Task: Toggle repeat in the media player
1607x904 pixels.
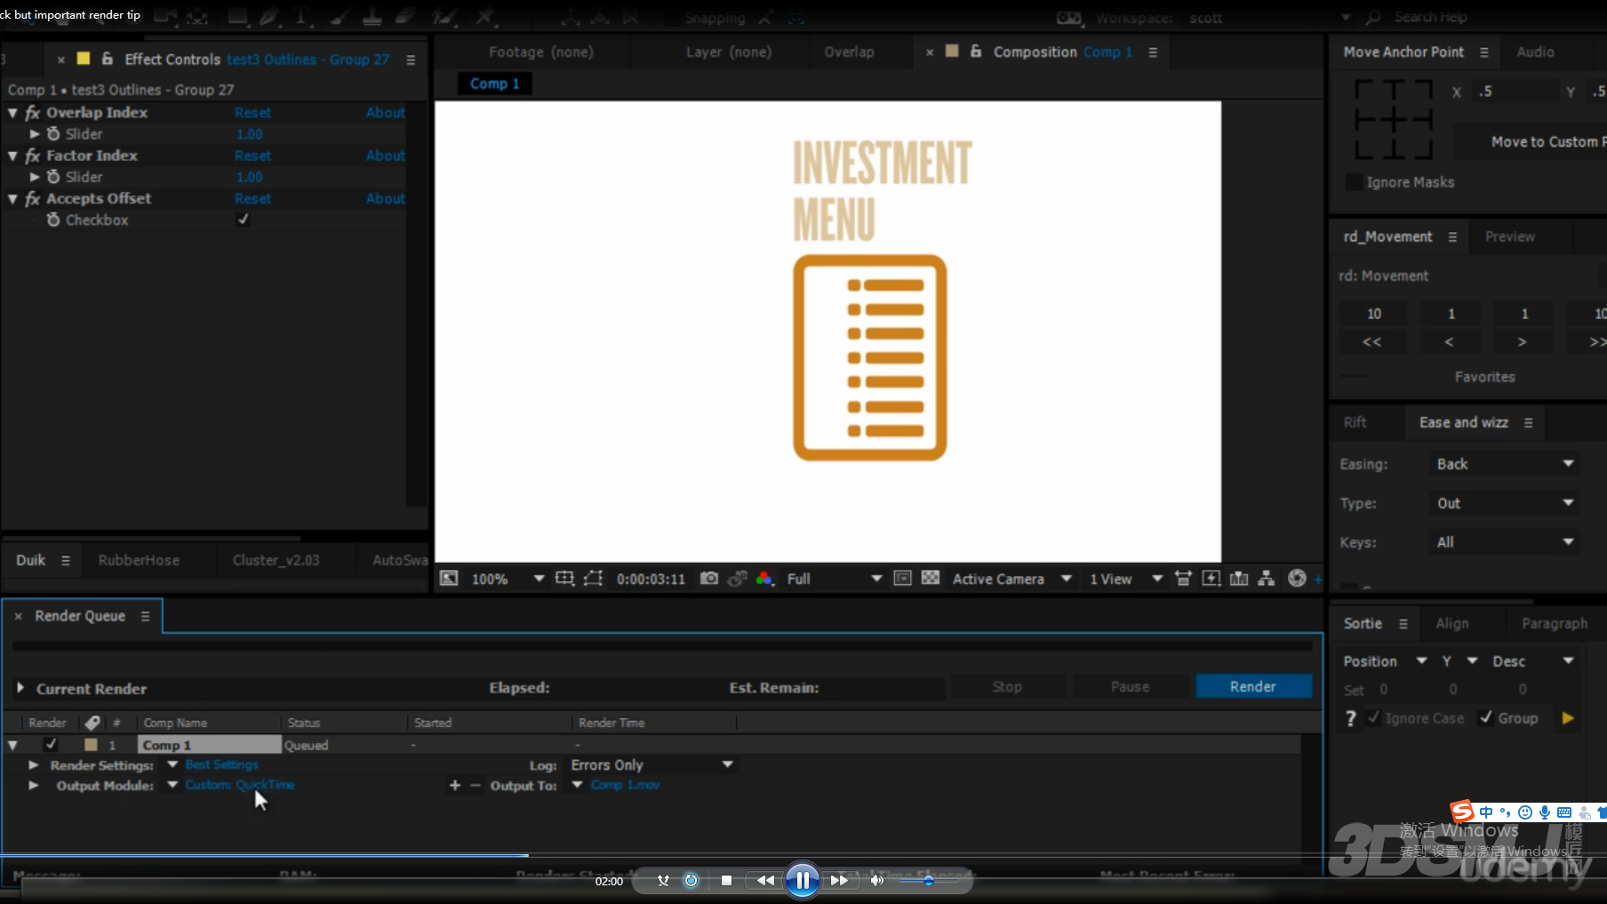Action: 691,880
